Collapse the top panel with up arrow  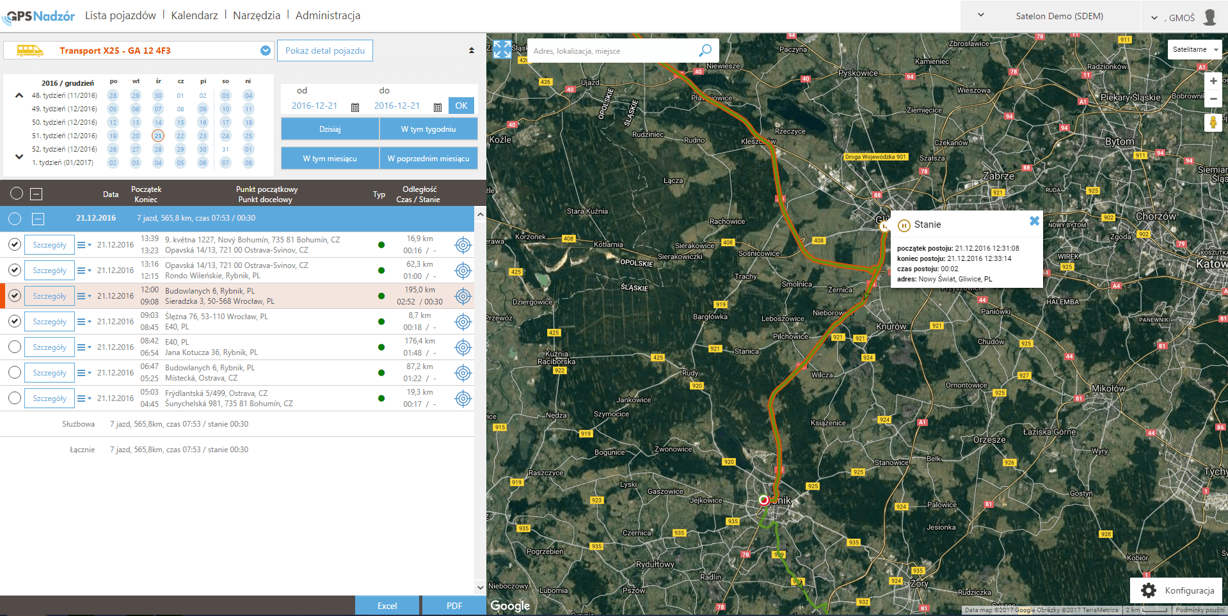point(472,51)
